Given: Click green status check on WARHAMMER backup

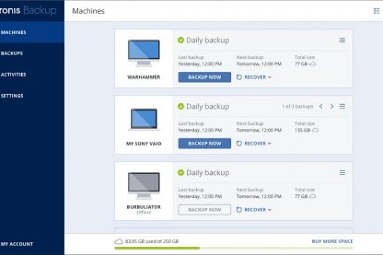Looking at the screenshot, I should pyautogui.click(x=181, y=40).
